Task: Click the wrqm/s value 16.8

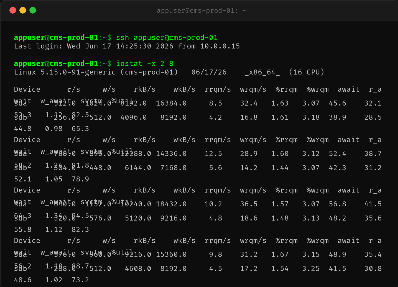Action: pos(249,117)
